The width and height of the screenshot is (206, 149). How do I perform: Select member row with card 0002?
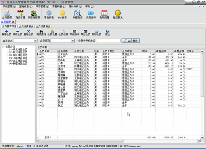119,61
